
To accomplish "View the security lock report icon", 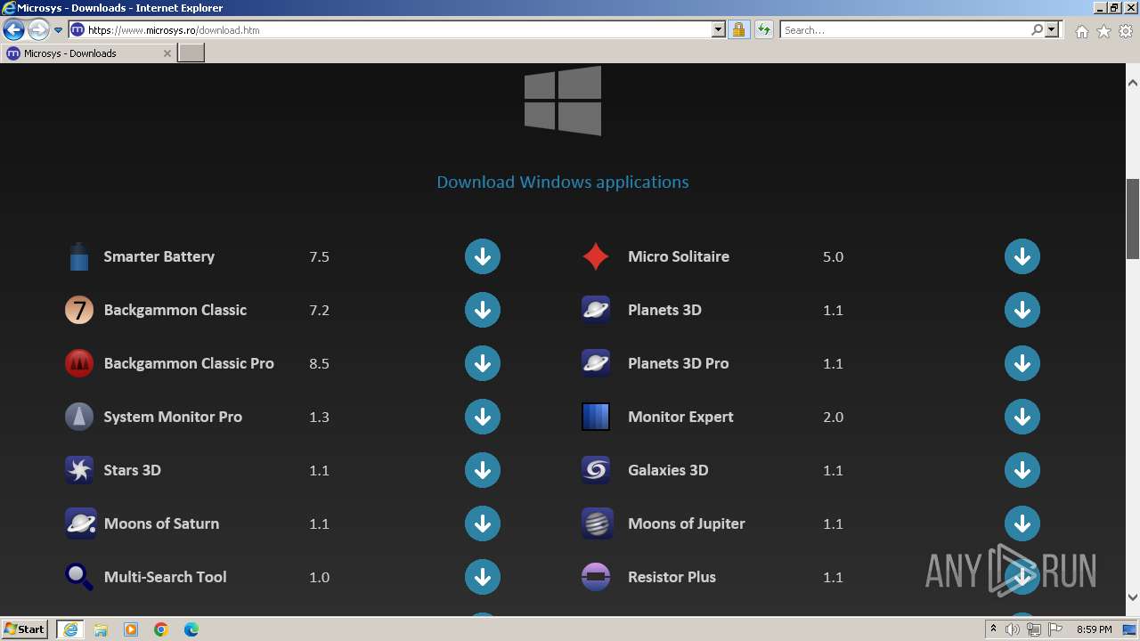I will pos(738,29).
